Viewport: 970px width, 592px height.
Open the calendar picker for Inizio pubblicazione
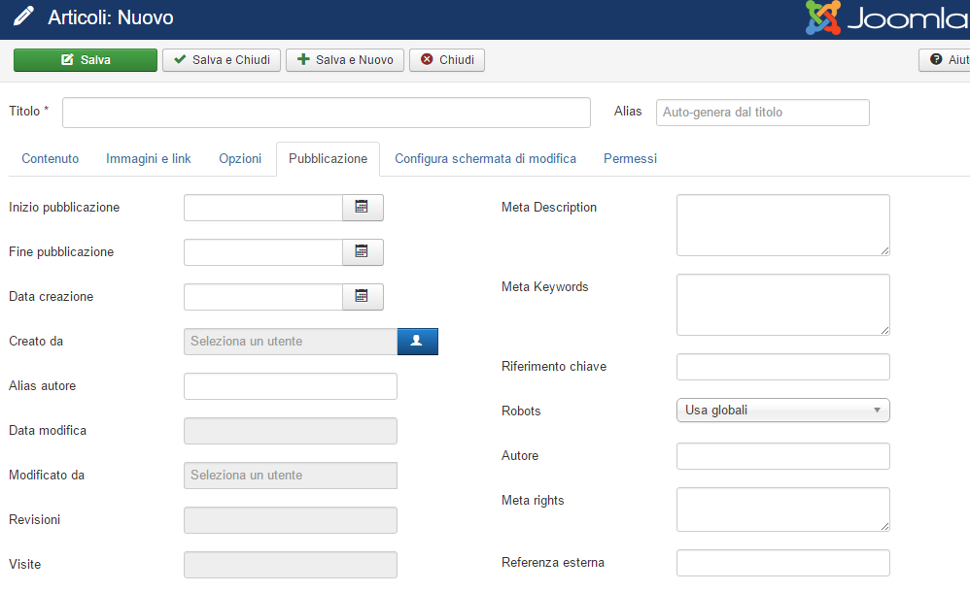tap(364, 207)
